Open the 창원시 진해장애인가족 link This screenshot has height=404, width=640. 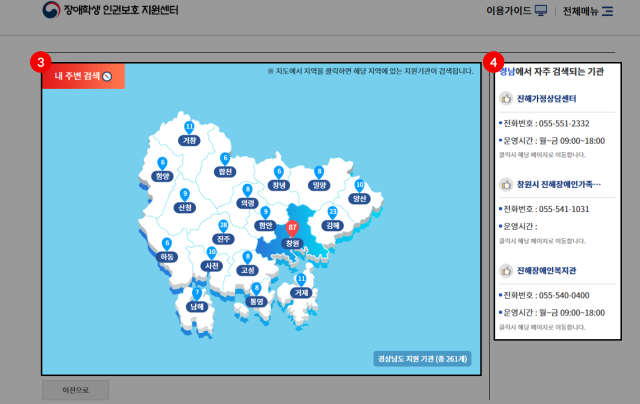click(x=559, y=184)
